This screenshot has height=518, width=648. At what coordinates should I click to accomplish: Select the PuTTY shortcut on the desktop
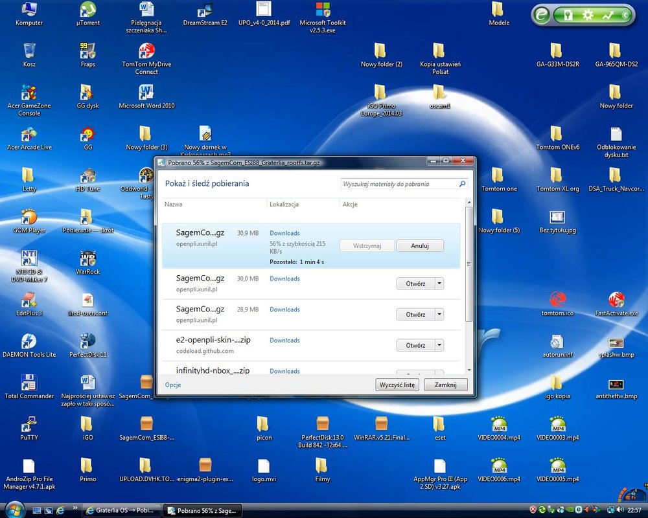[x=29, y=425]
